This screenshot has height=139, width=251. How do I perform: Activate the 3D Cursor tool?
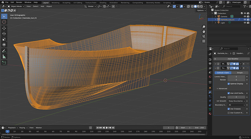coord(4,22)
